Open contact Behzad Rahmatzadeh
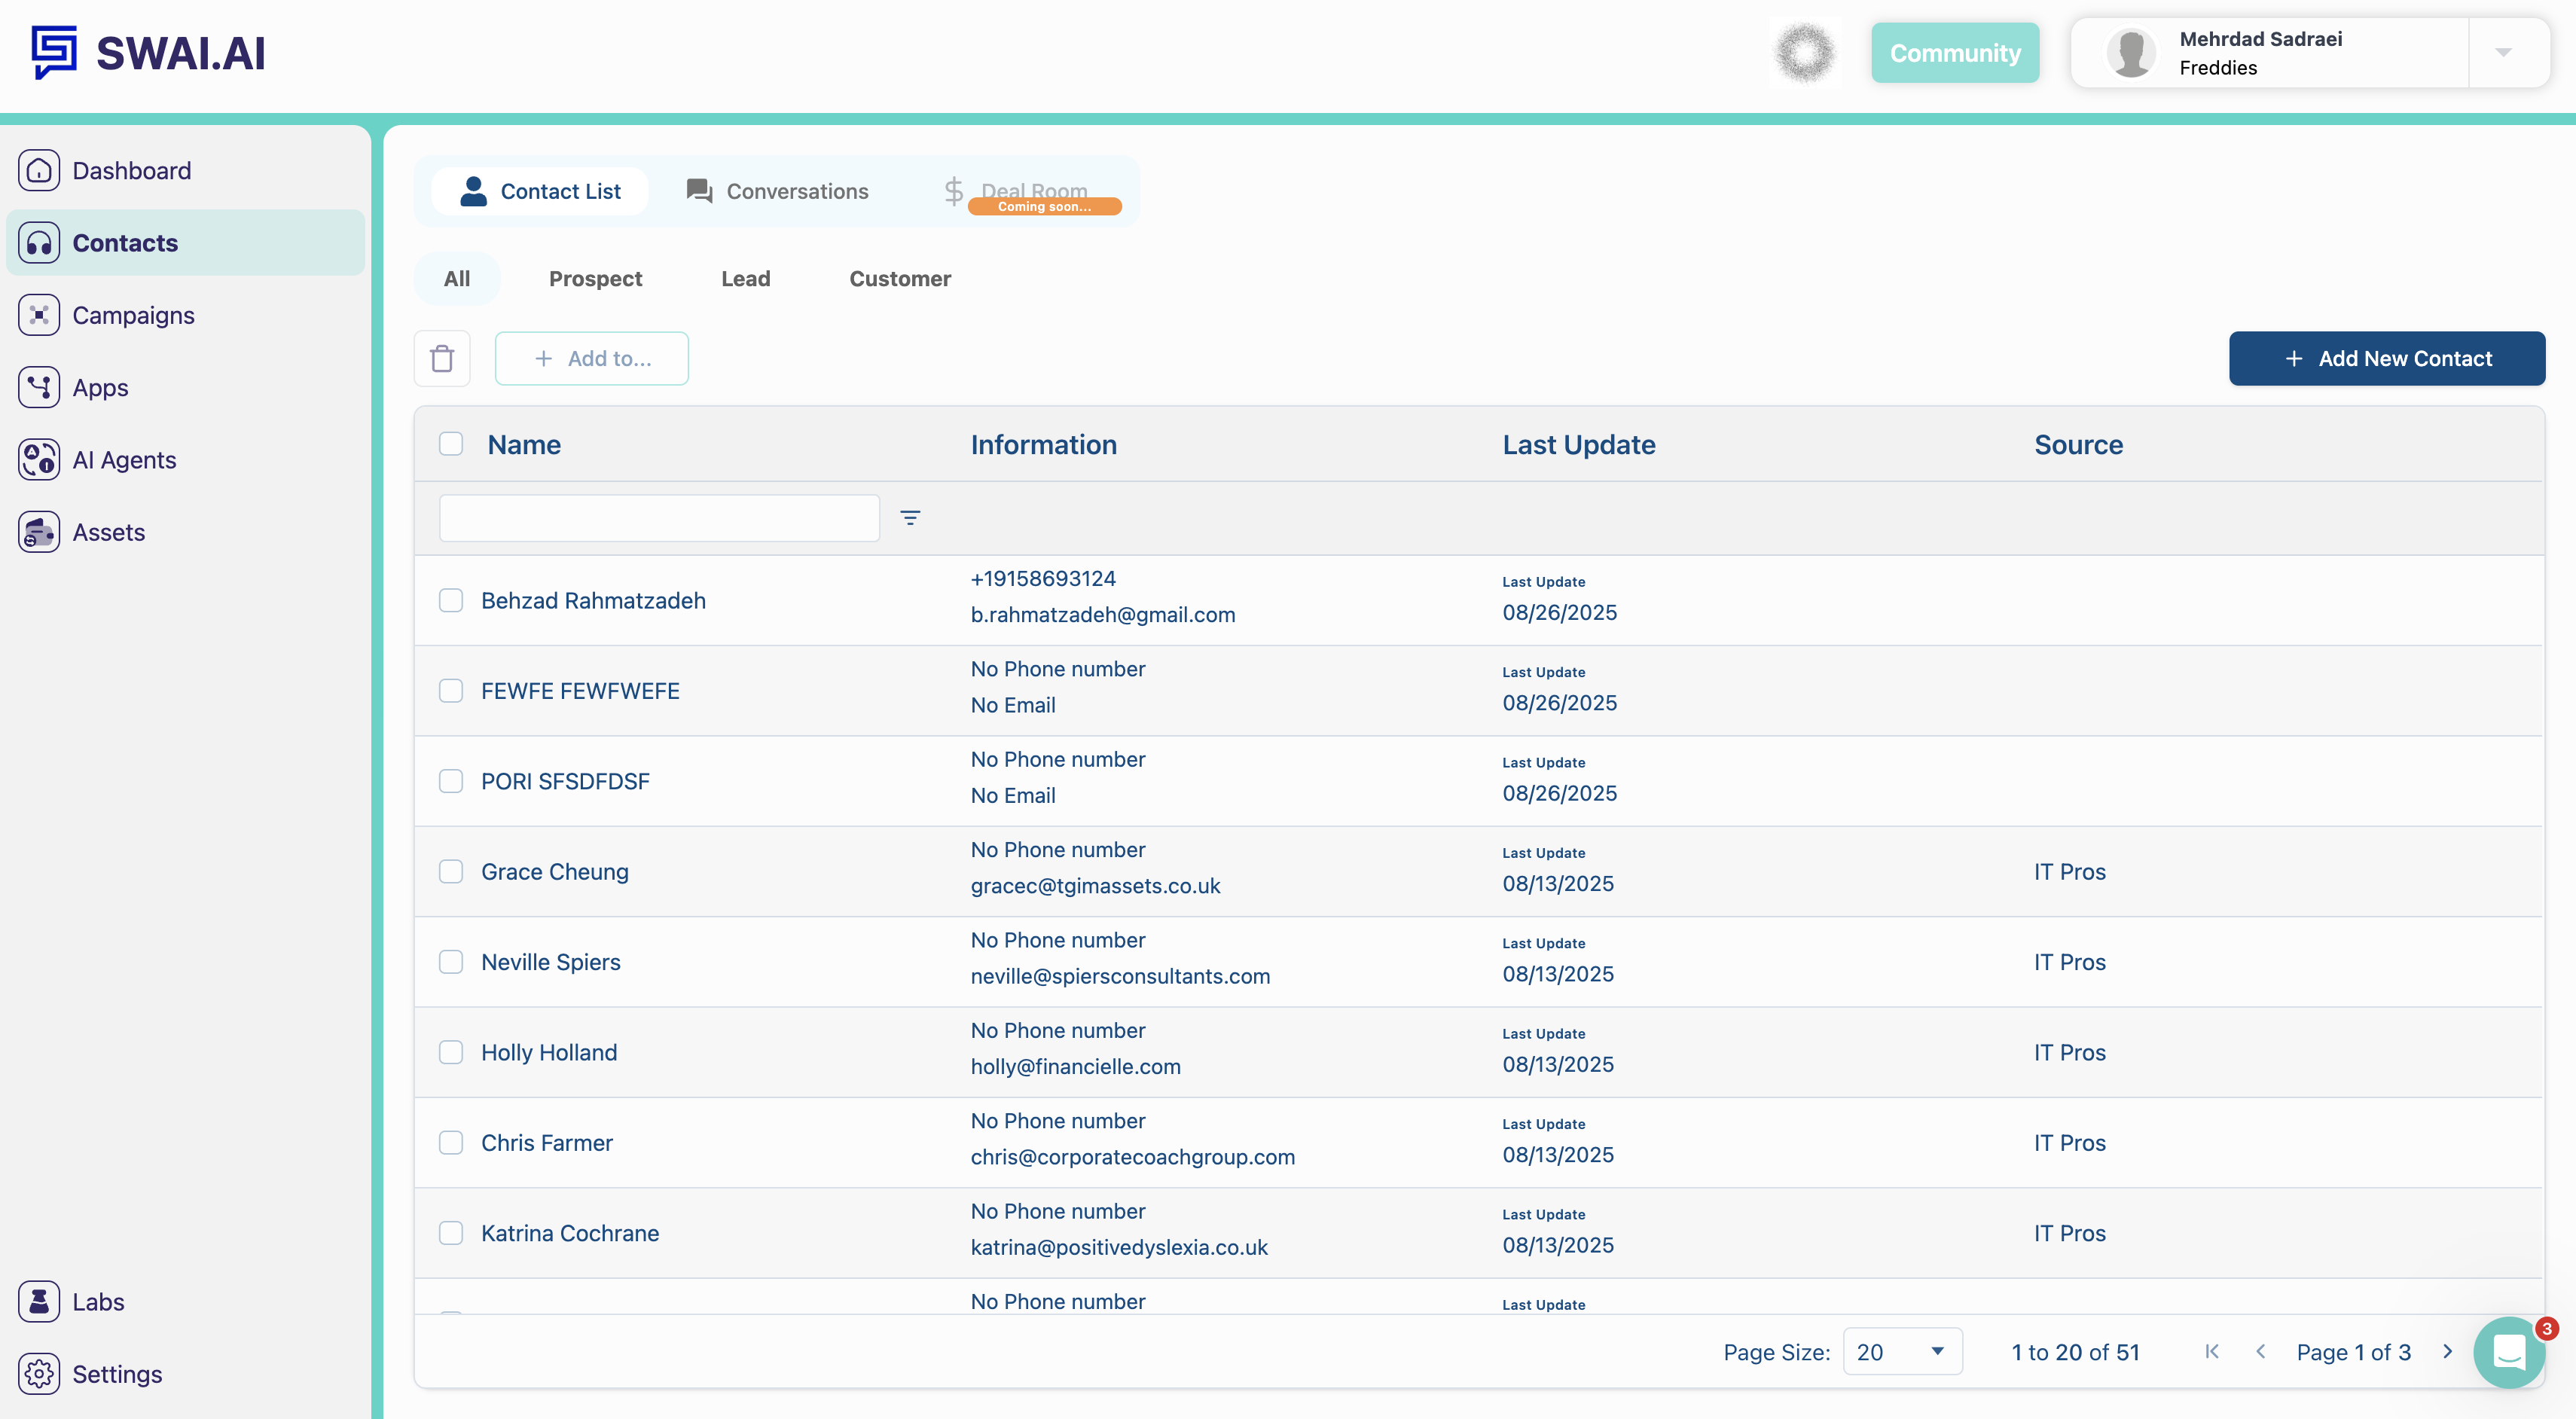The image size is (2576, 1419). (593, 600)
